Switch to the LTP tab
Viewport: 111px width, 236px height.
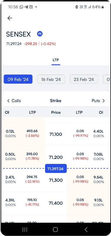click(x=56, y=60)
